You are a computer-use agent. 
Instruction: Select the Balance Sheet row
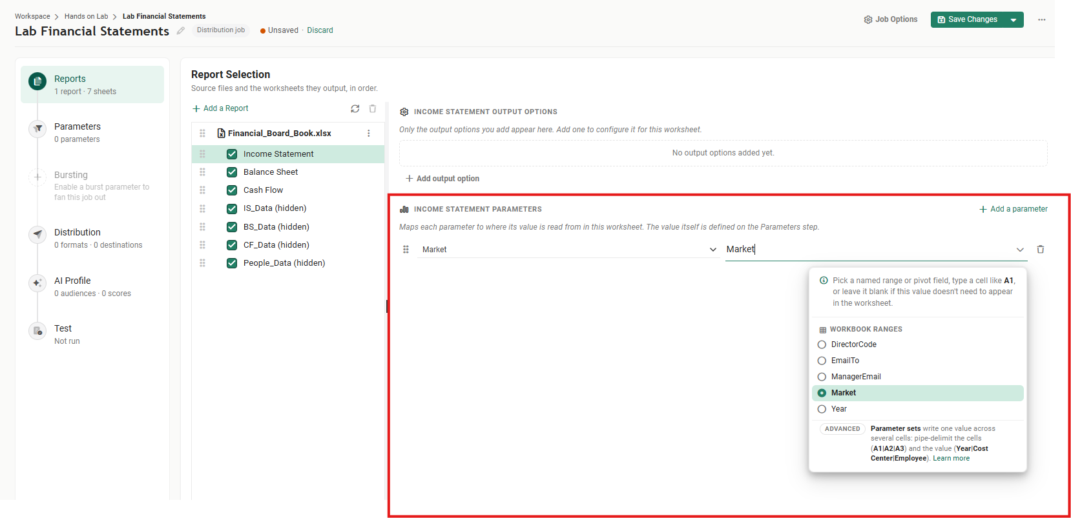click(288, 172)
